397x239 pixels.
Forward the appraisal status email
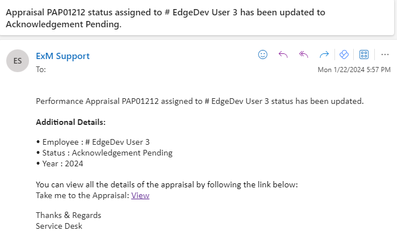click(324, 54)
